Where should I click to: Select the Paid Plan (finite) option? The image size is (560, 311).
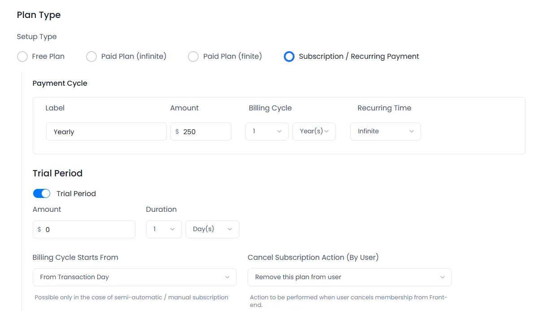(x=193, y=56)
